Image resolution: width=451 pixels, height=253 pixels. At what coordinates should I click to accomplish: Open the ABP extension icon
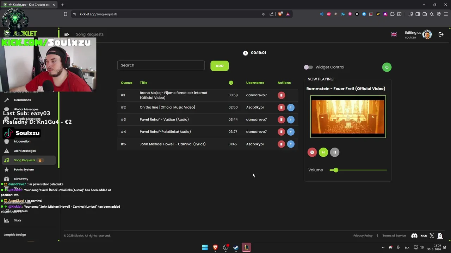tap(329, 14)
